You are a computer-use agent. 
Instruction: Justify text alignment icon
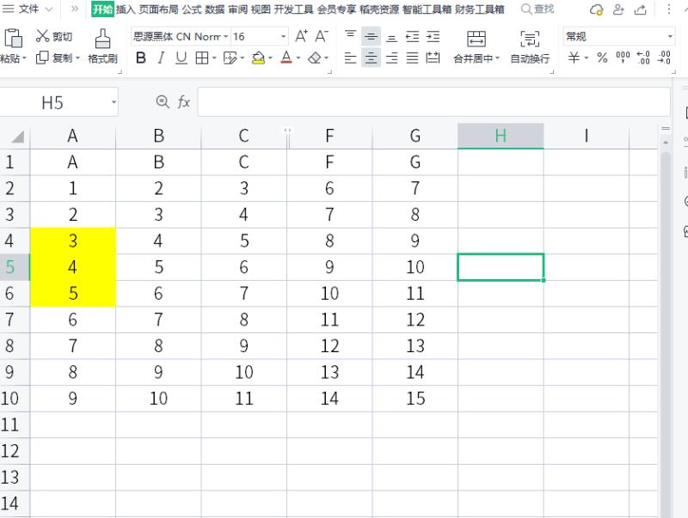pos(413,58)
